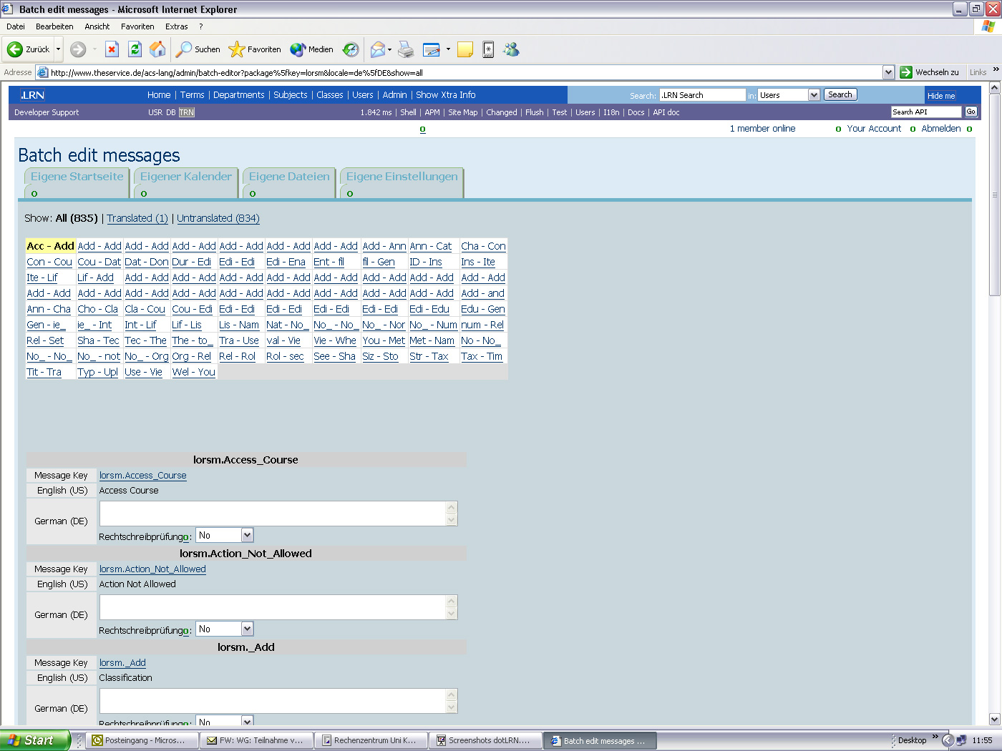Switch to the Eigener Kalender tab

(185, 176)
